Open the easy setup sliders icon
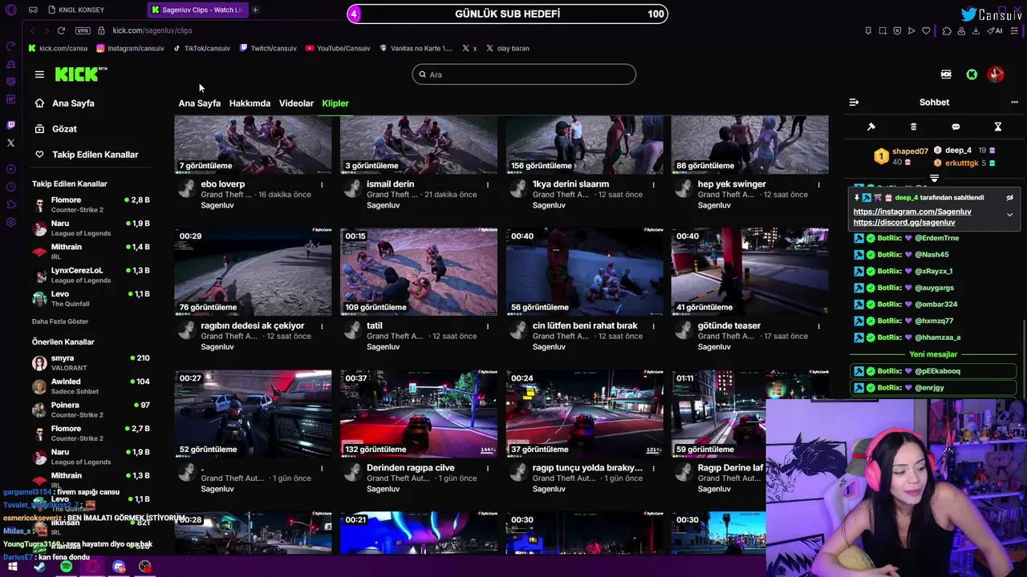 tap(1016, 30)
